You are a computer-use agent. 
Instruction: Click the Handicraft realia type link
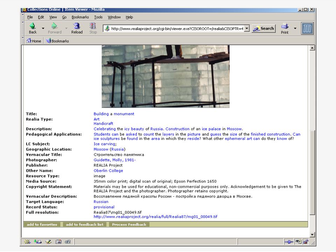click(103, 124)
